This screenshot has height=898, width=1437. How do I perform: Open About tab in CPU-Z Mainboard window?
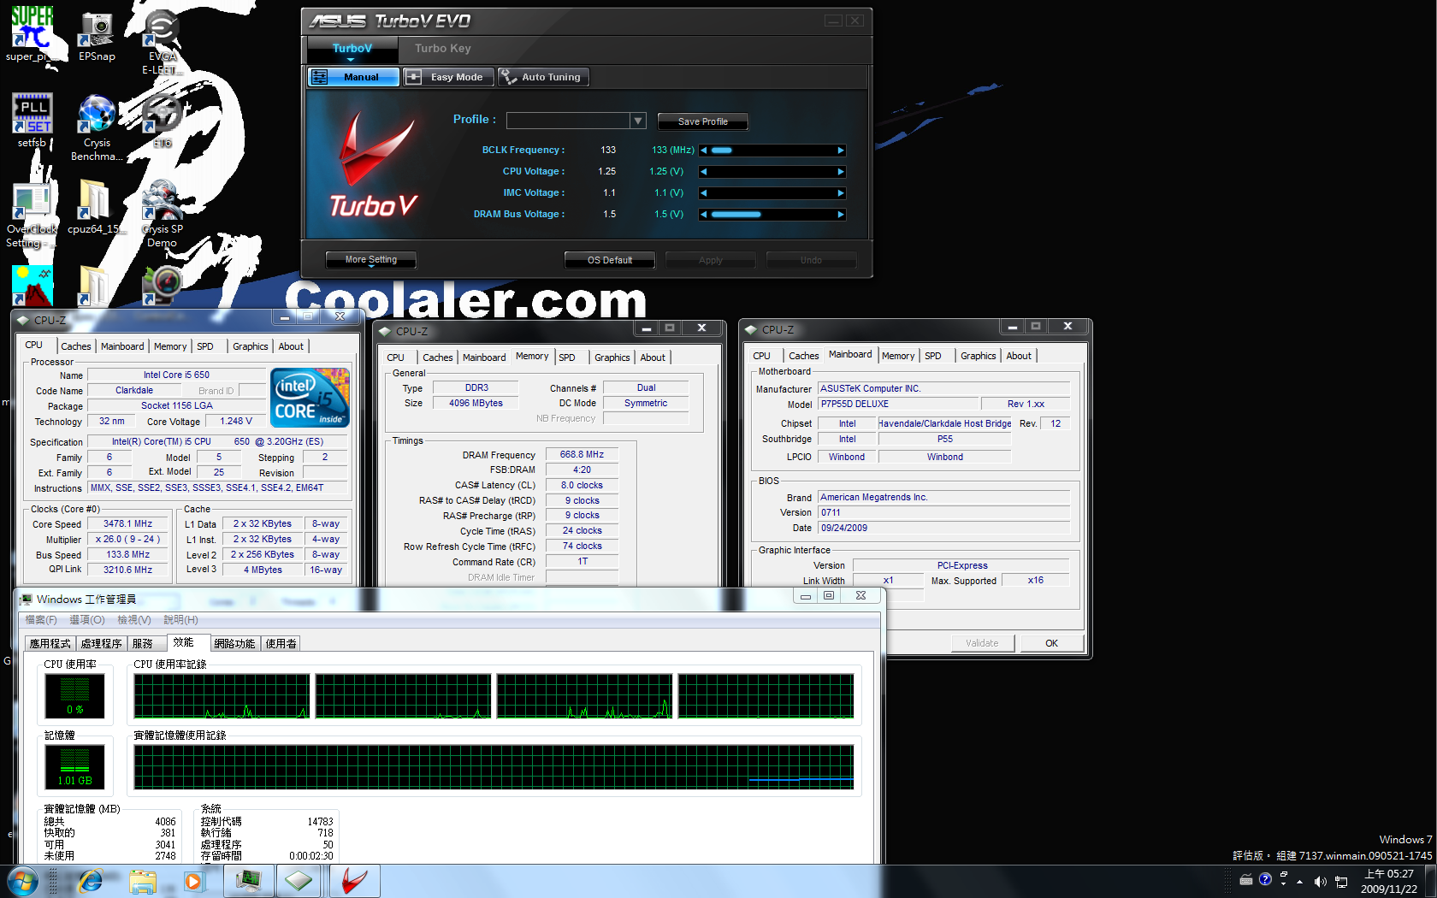click(x=1018, y=356)
